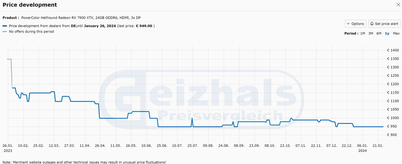Click the 21.01. x-axis date label
Screen dimensions: 402x164
click(x=378, y=146)
